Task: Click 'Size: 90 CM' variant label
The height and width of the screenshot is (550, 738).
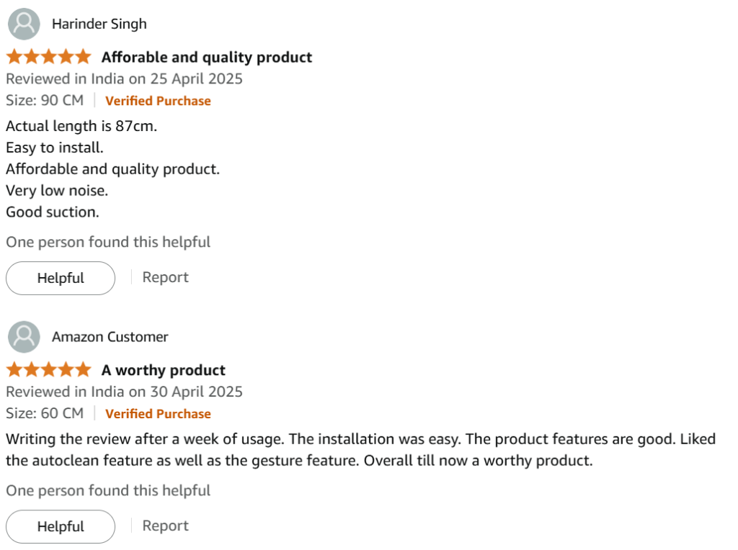Action: click(45, 101)
